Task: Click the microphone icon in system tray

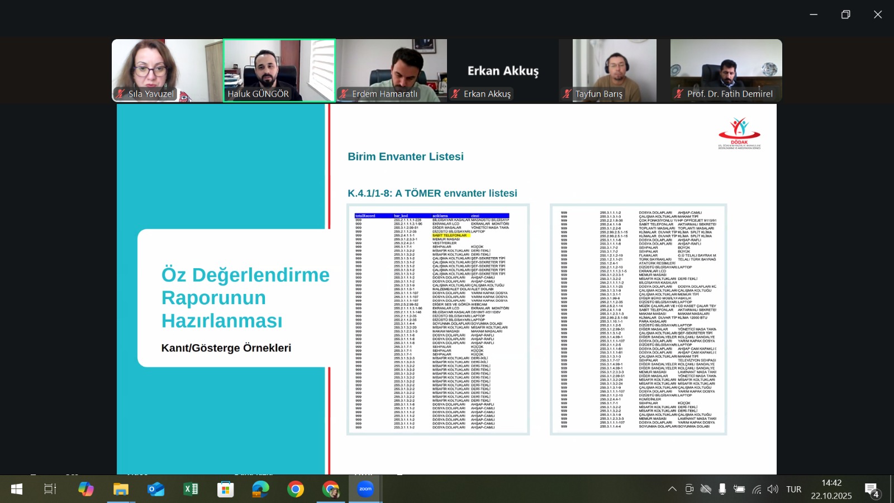Action: click(x=722, y=489)
